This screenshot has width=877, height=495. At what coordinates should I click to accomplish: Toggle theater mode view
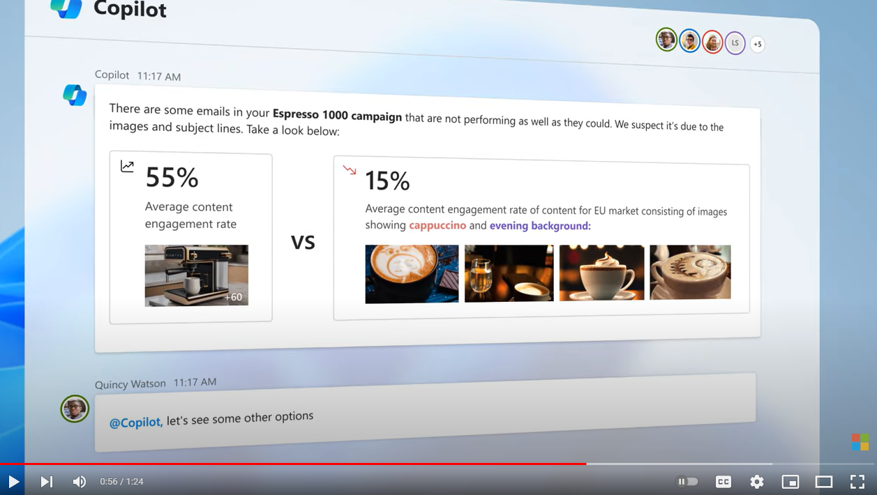824,482
